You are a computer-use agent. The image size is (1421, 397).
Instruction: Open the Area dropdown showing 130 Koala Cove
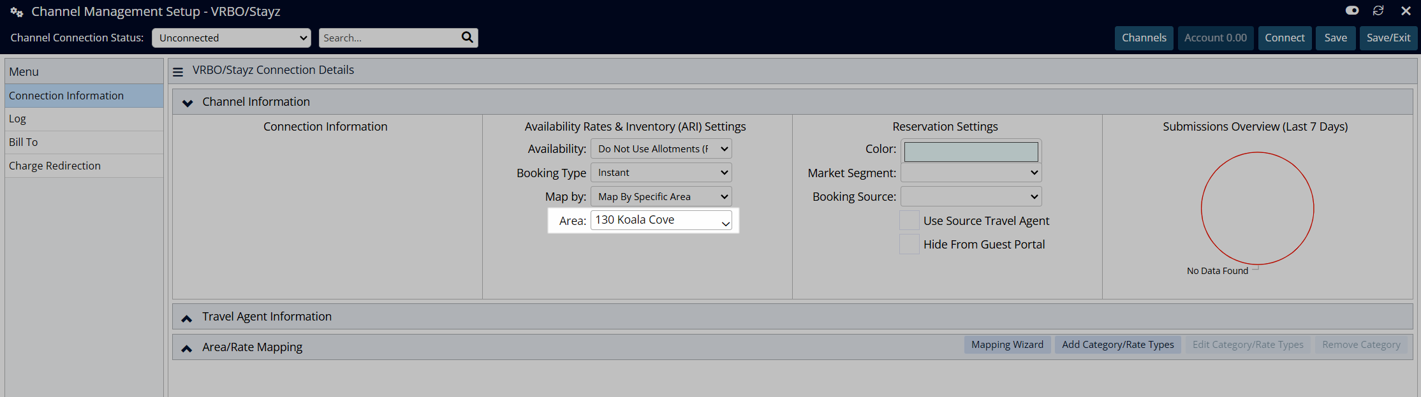tap(661, 220)
